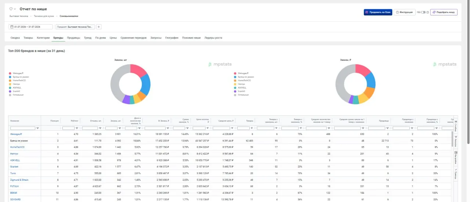Viewport: 470px width, 202px height.
Task: Toggle Бренд не указан legend entry in right chart
Action: [x=243, y=77]
